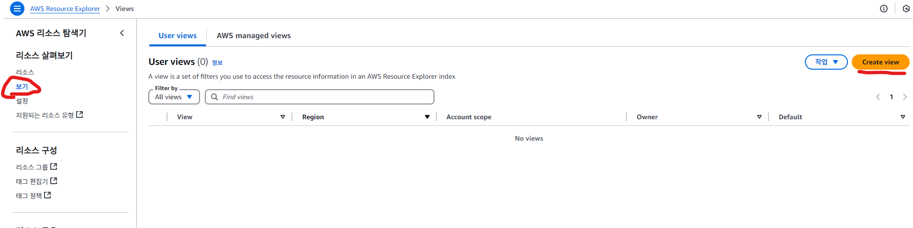This screenshot has height=228, width=913.
Task: Sort by the Default column arrow
Action: point(903,117)
